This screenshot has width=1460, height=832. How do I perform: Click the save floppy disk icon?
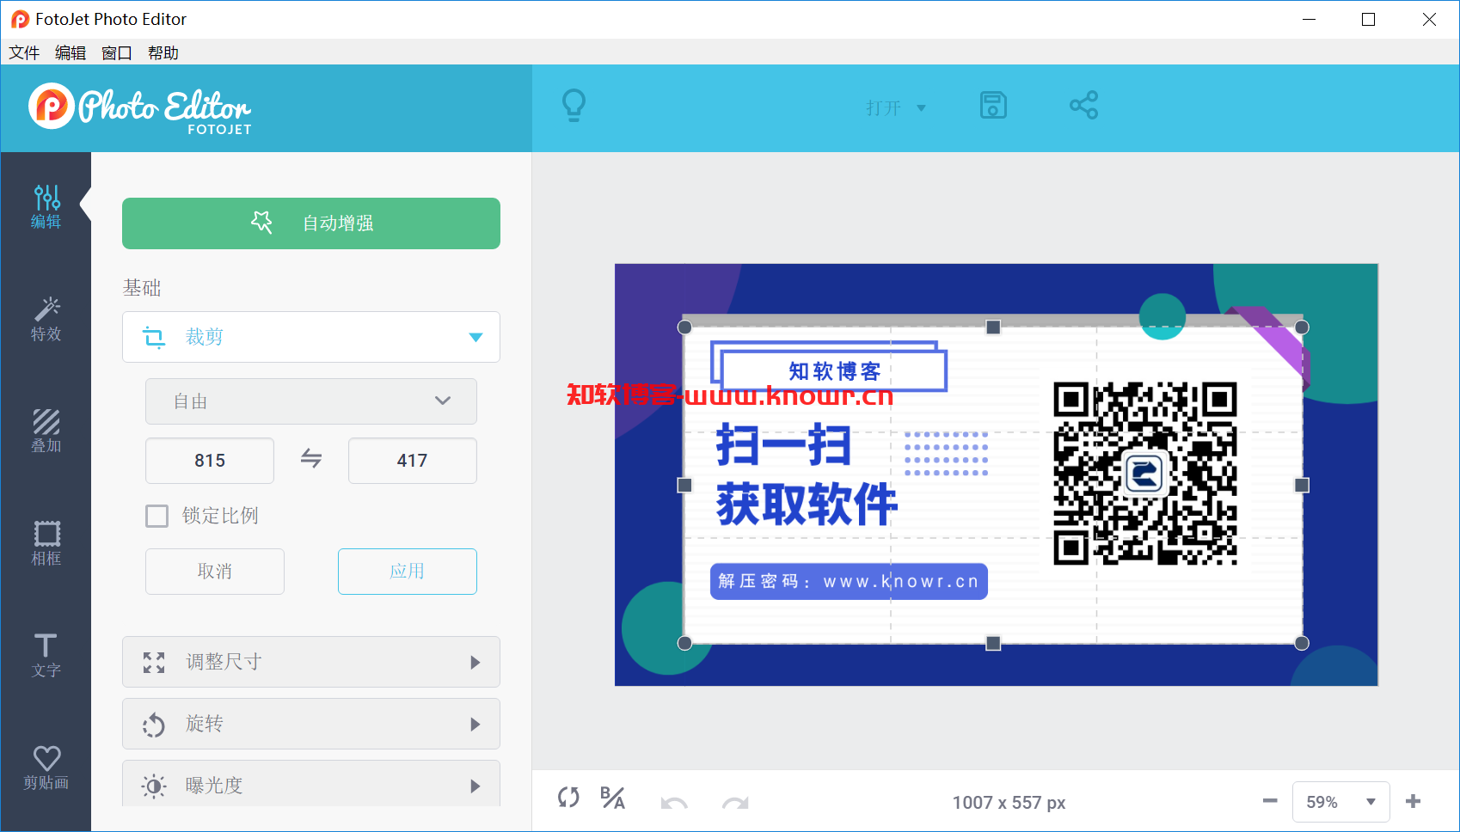pos(993,106)
